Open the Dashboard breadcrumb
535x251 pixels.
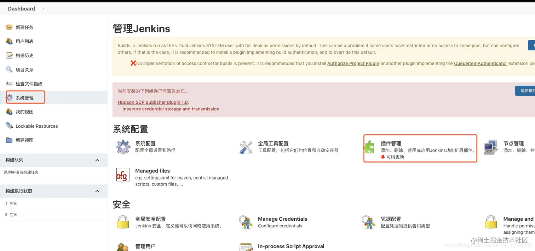coord(22,8)
